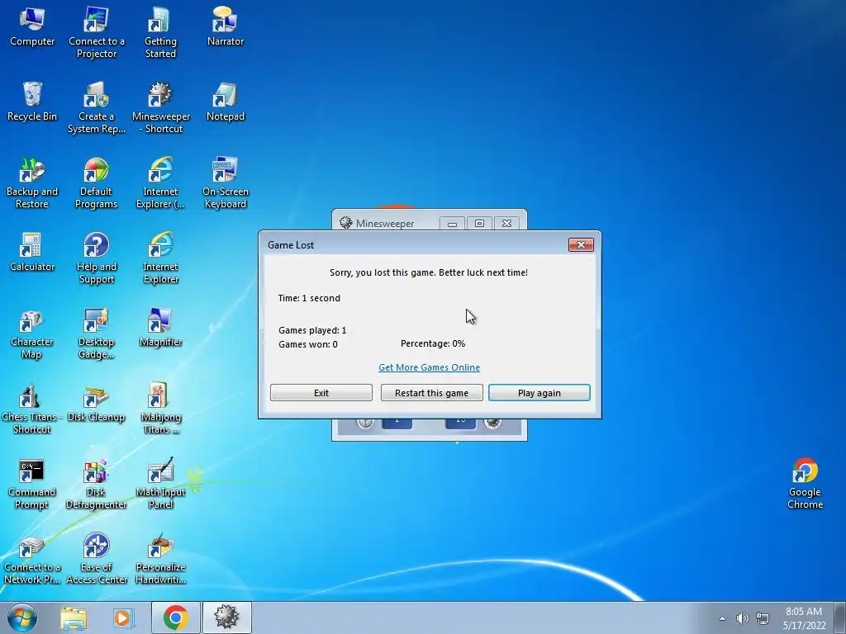Select the Internet Explorer icon below Default Programs row
This screenshot has width=846, height=634.
[x=161, y=258]
